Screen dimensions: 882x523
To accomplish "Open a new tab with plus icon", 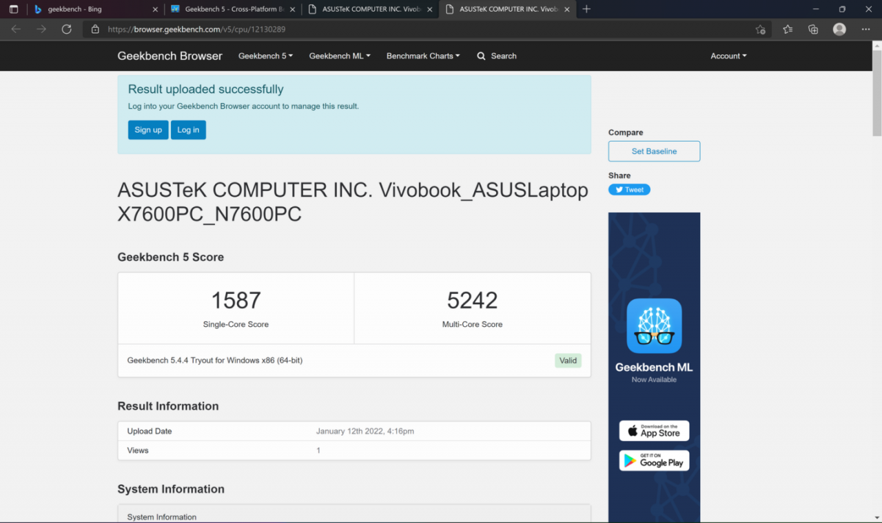I will click(586, 9).
